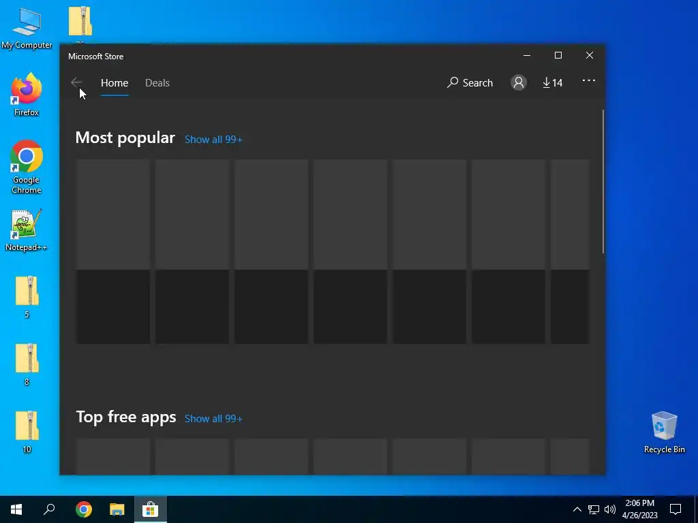This screenshot has width=698, height=523.
Task: Switch to the Deals tab
Action: click(157, 82)
